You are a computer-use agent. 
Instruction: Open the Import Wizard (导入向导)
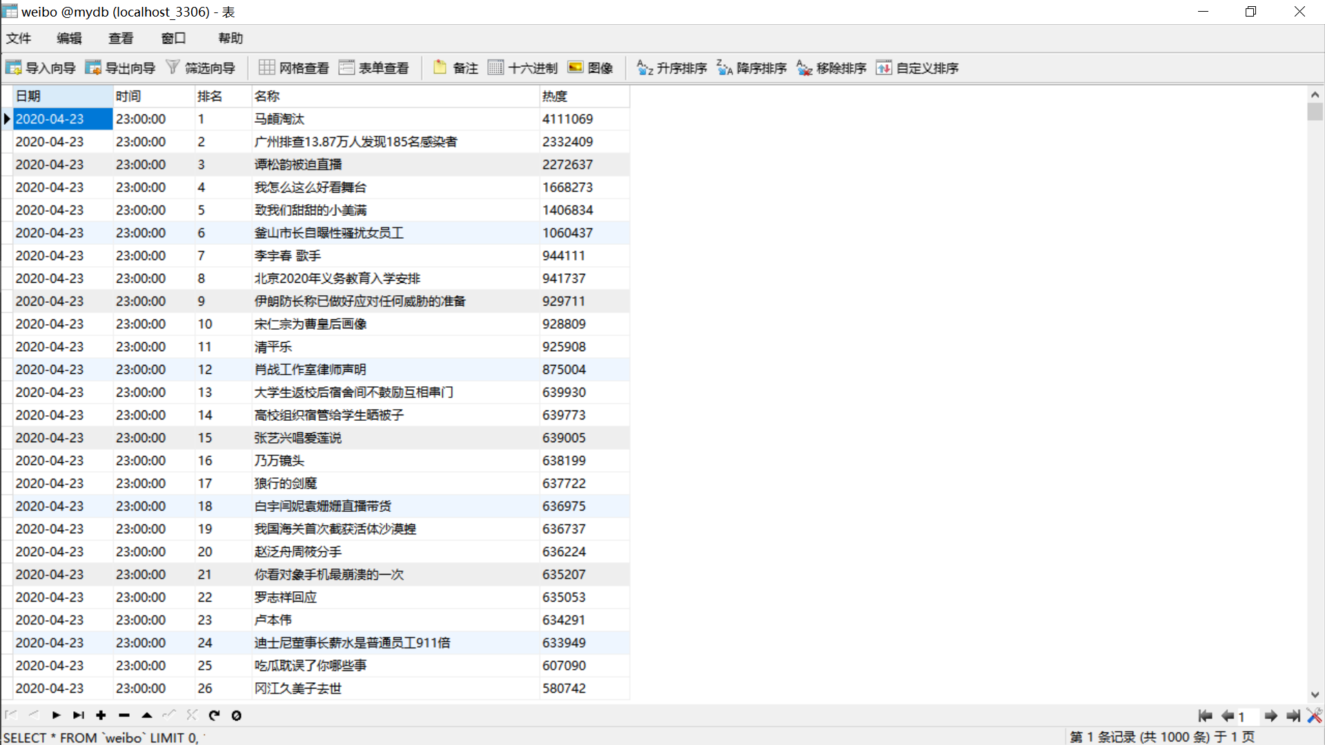[41, 68]
